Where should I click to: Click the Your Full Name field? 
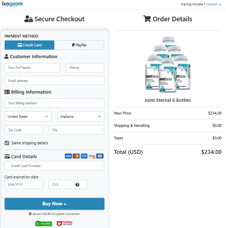coord(32,68)
